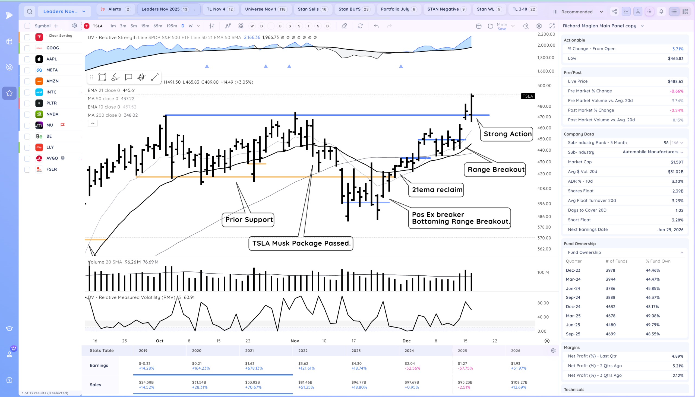Screen dimensions: 695x397
Task: Click the share icon in top bar
Action: click(614, 11)
